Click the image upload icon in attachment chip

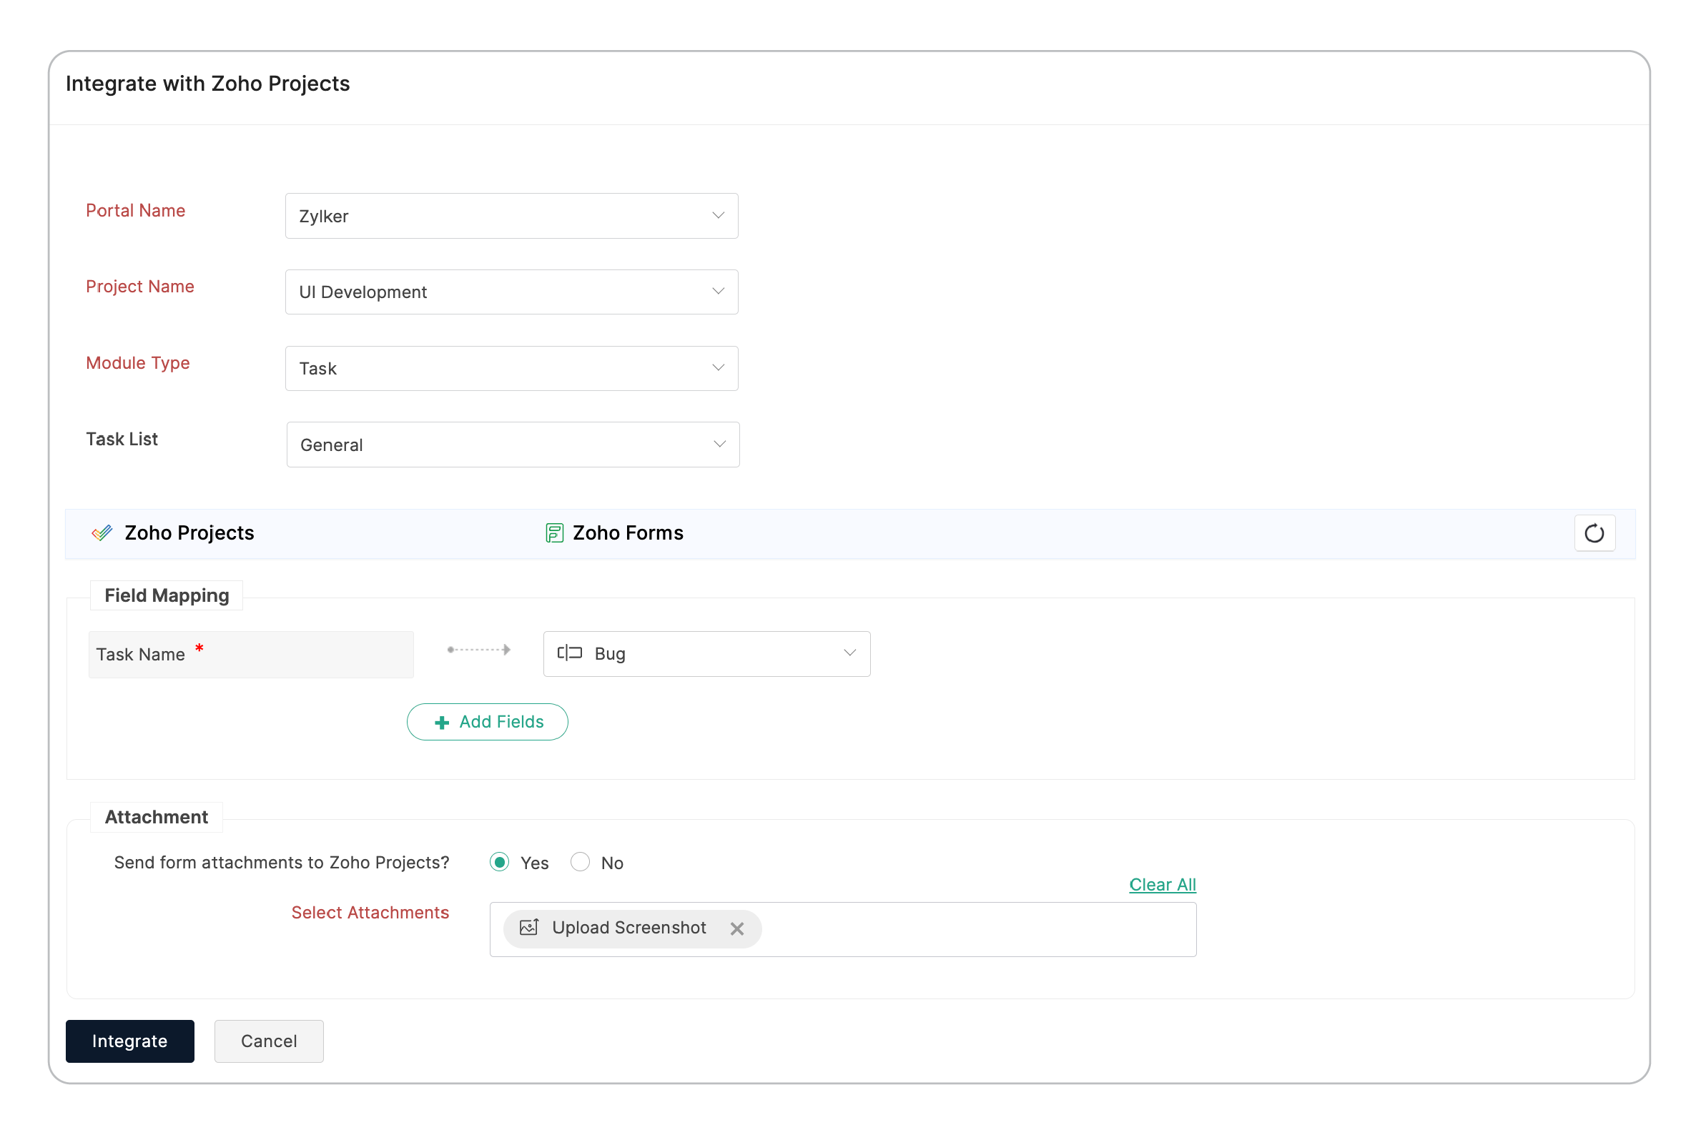pos(529,928)
